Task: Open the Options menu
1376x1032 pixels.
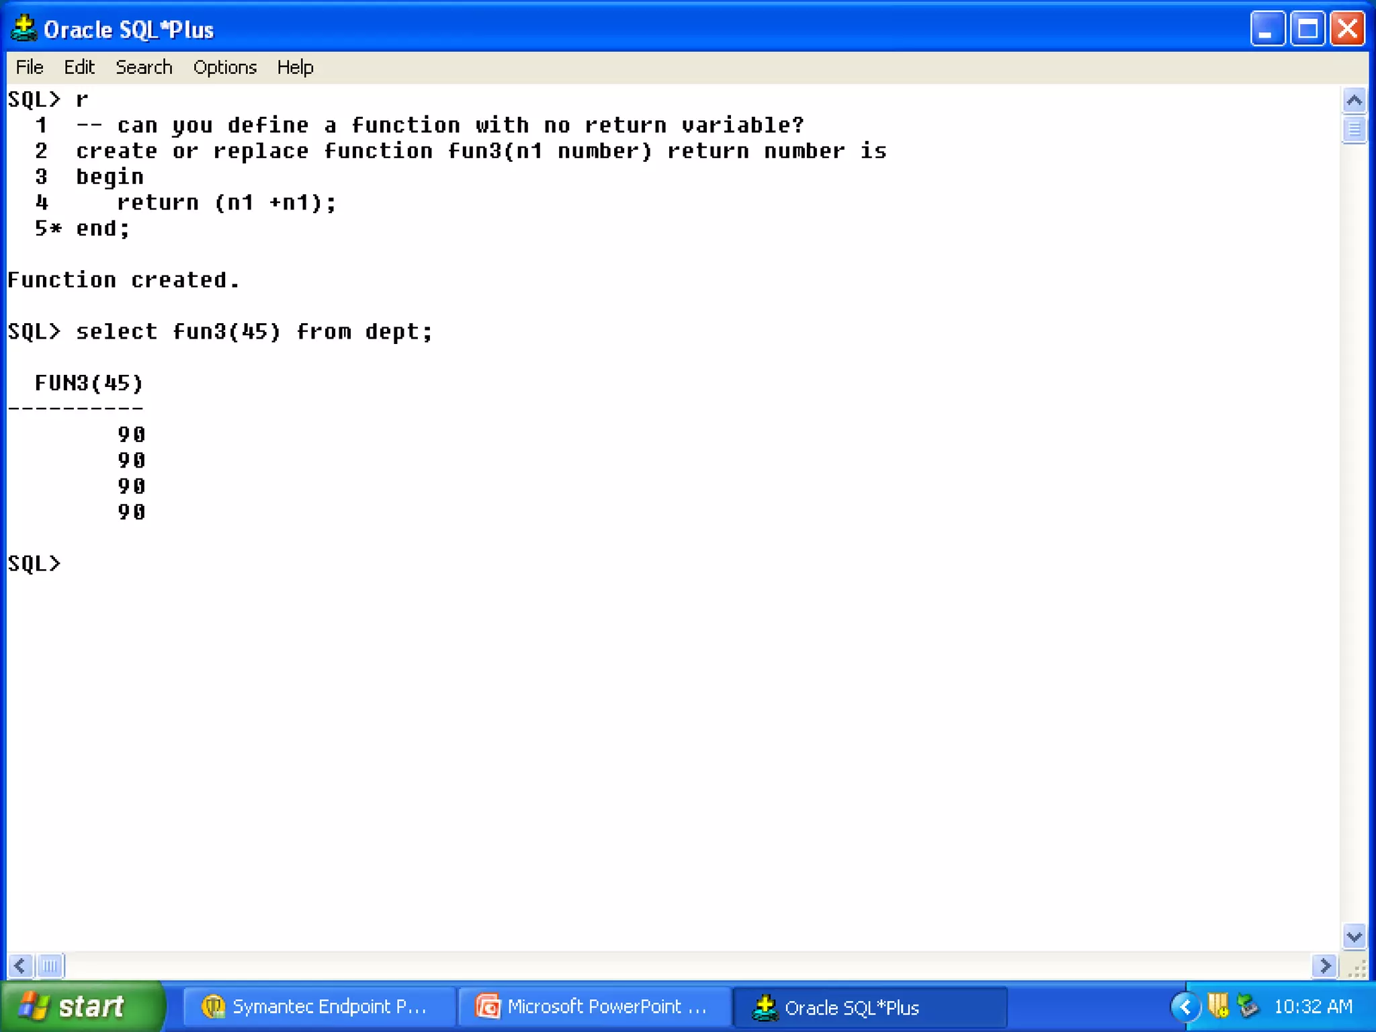Action: pyautogui.click(x=225, y=67)
